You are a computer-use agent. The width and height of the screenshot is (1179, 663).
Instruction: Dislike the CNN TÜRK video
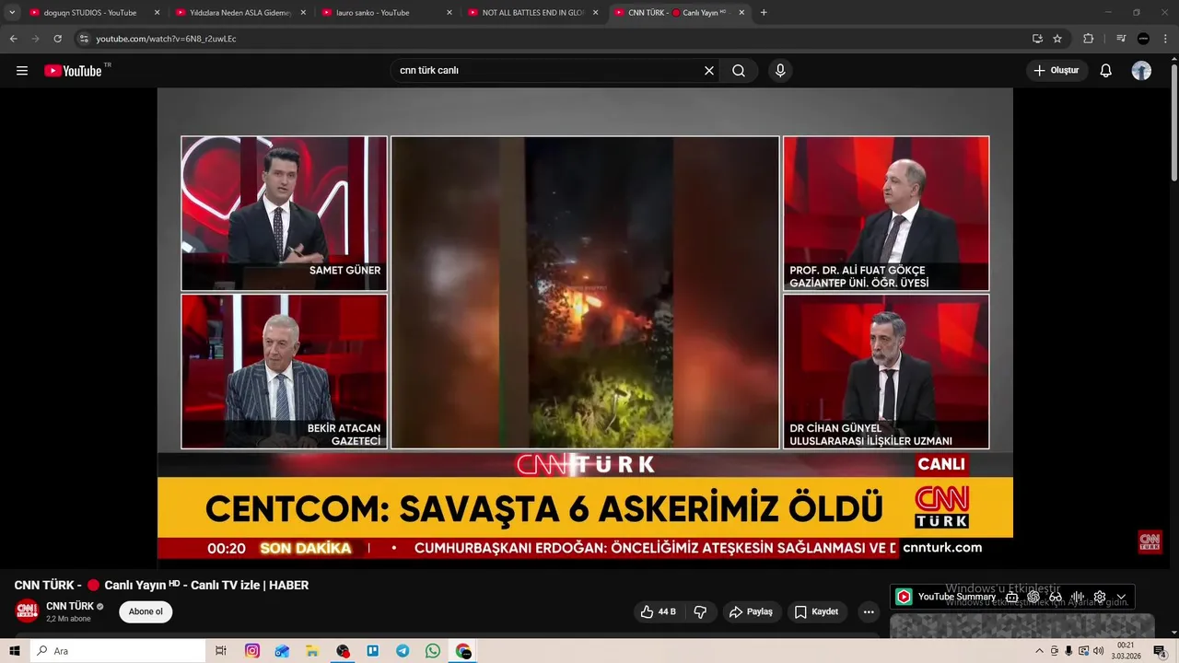(700, 611)
